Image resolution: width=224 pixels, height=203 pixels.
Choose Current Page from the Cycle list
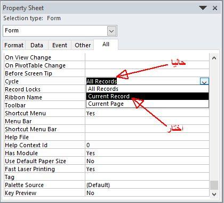[x=148, y=104]
